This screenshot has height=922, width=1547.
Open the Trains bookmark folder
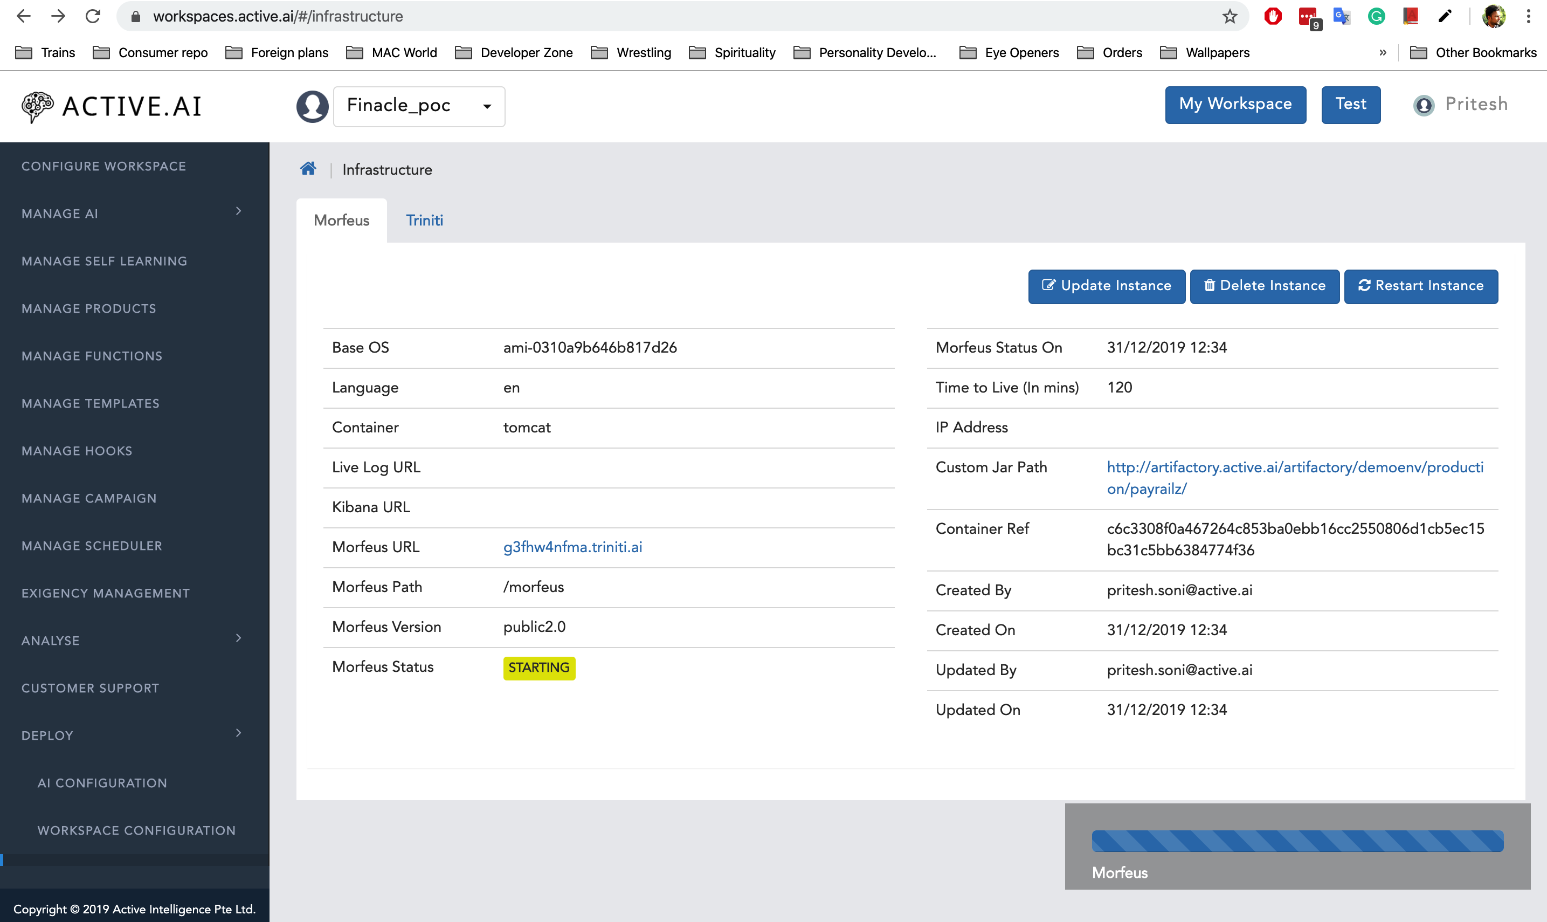[x=45, y=53]
